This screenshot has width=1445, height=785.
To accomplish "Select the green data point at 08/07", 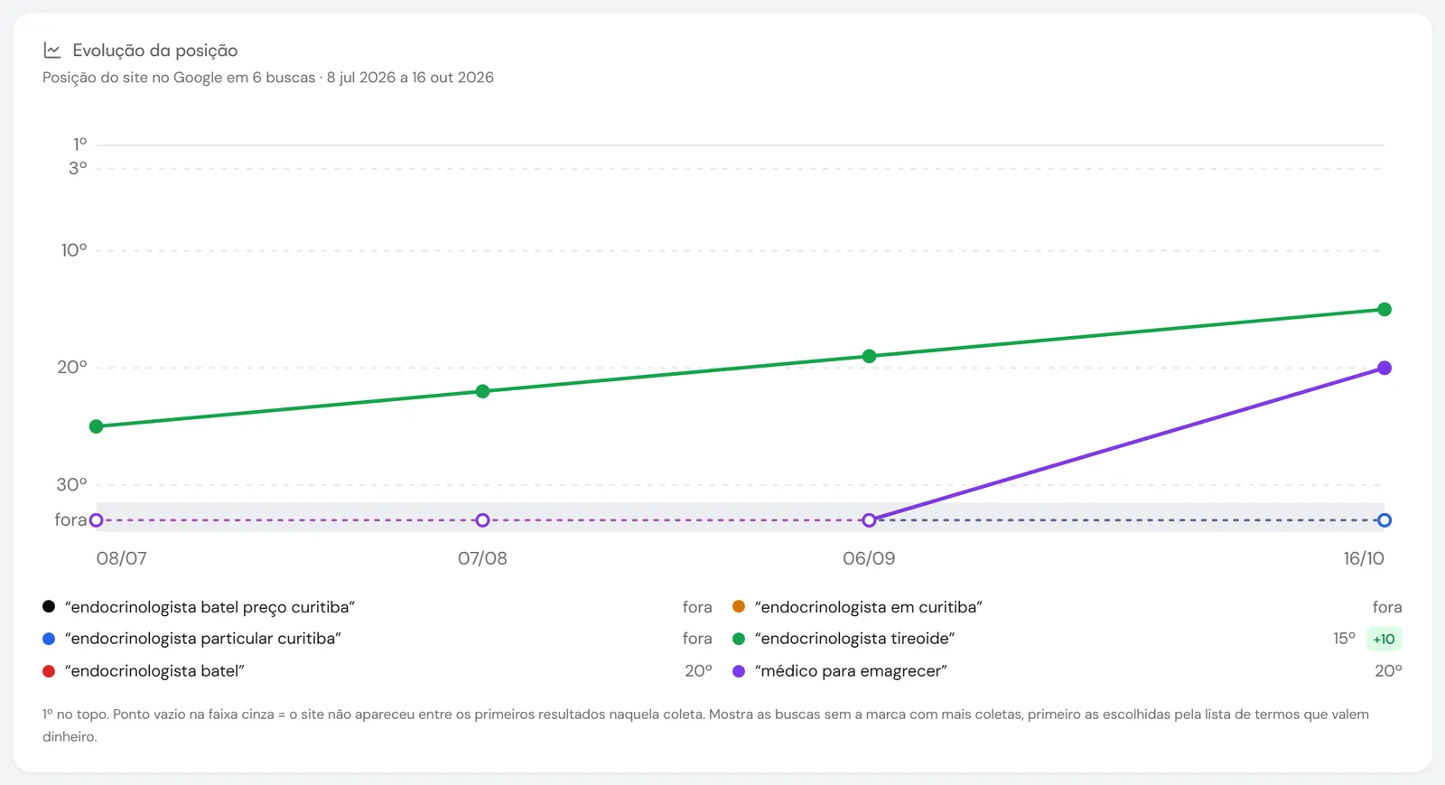I will 97,426.
